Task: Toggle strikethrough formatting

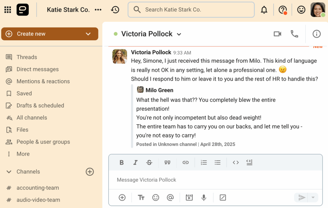Action: 149,162
